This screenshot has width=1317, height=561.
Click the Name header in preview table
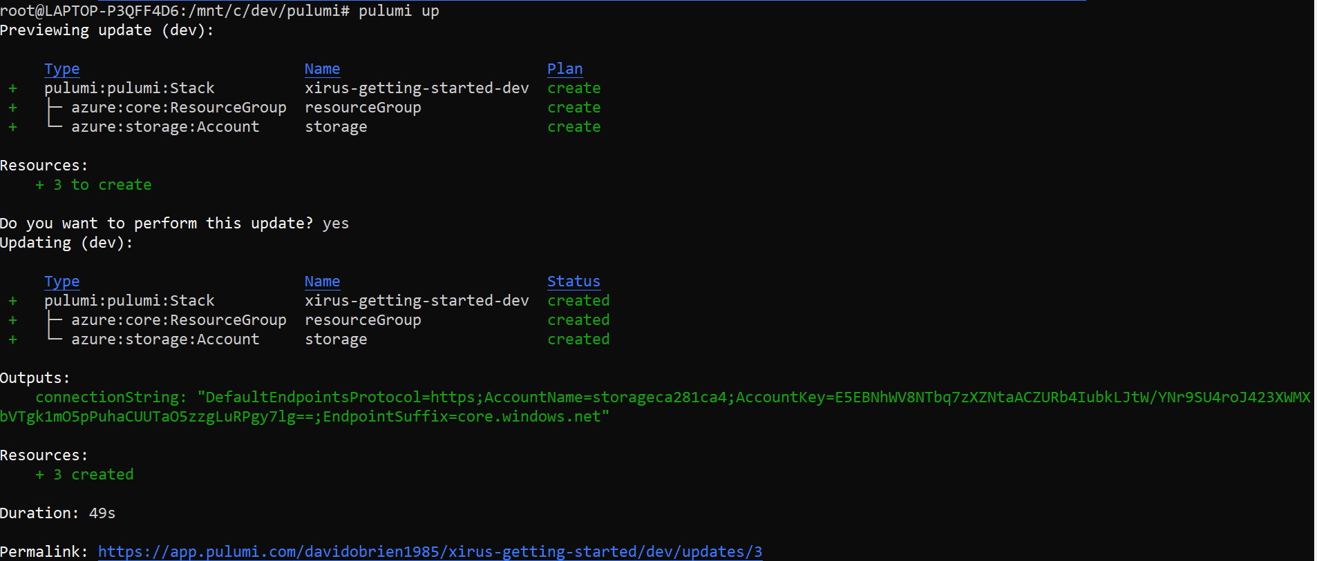pyautogui.click(x=322, y=69)
